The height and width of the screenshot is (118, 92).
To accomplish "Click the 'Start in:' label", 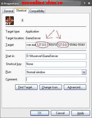I will tap(10, 56).
